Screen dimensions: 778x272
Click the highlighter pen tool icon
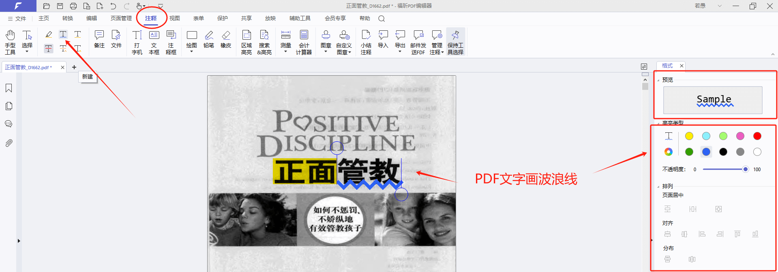pyautogui.click(x=49, y=34)
